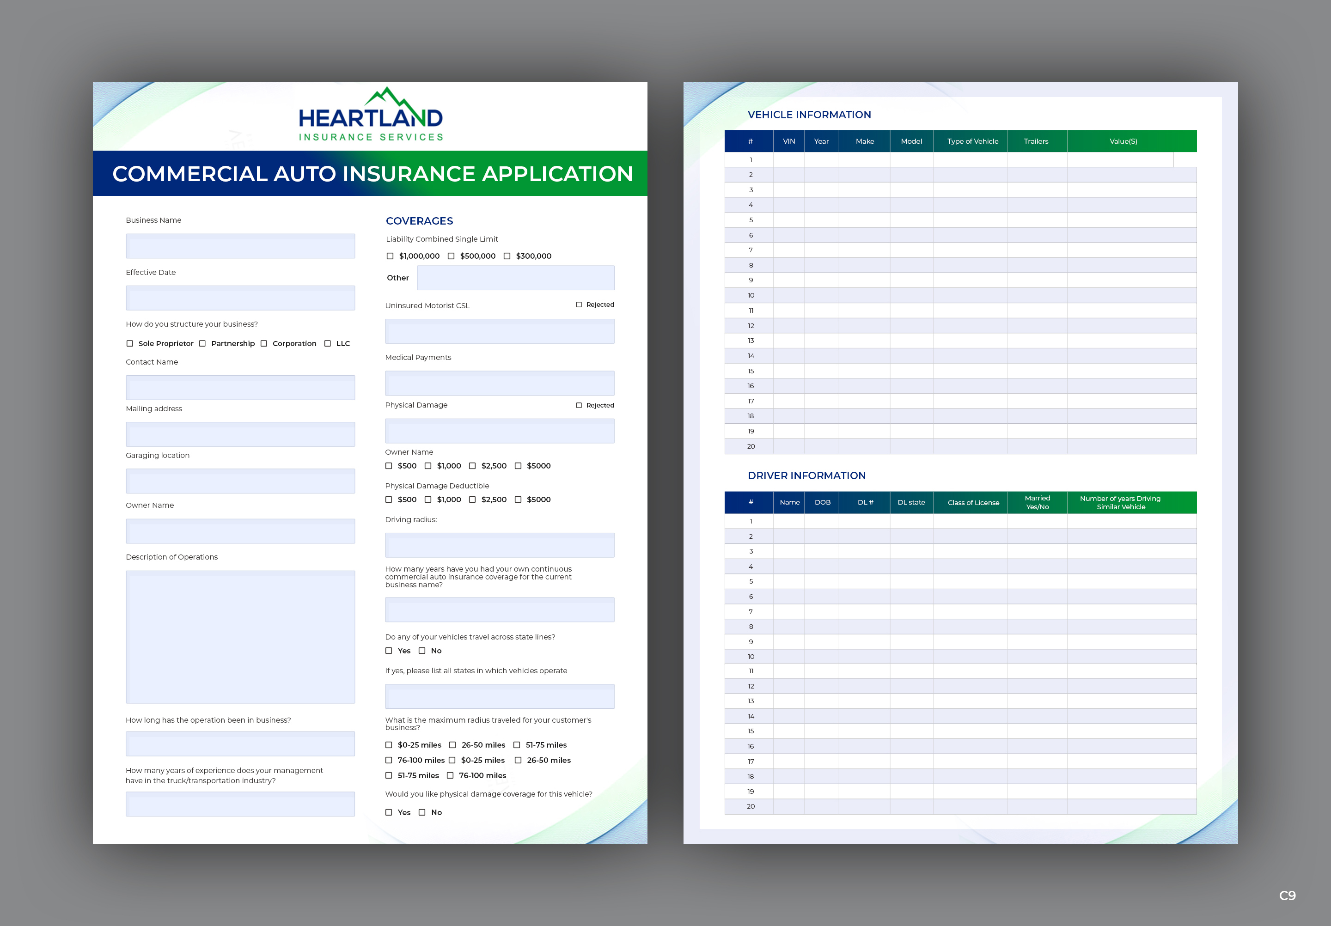The height and width of the screenshot is (926, 1331).
Task: Check $2,500 under the Coverages Owner Name
Action: [x=472, y=466]
